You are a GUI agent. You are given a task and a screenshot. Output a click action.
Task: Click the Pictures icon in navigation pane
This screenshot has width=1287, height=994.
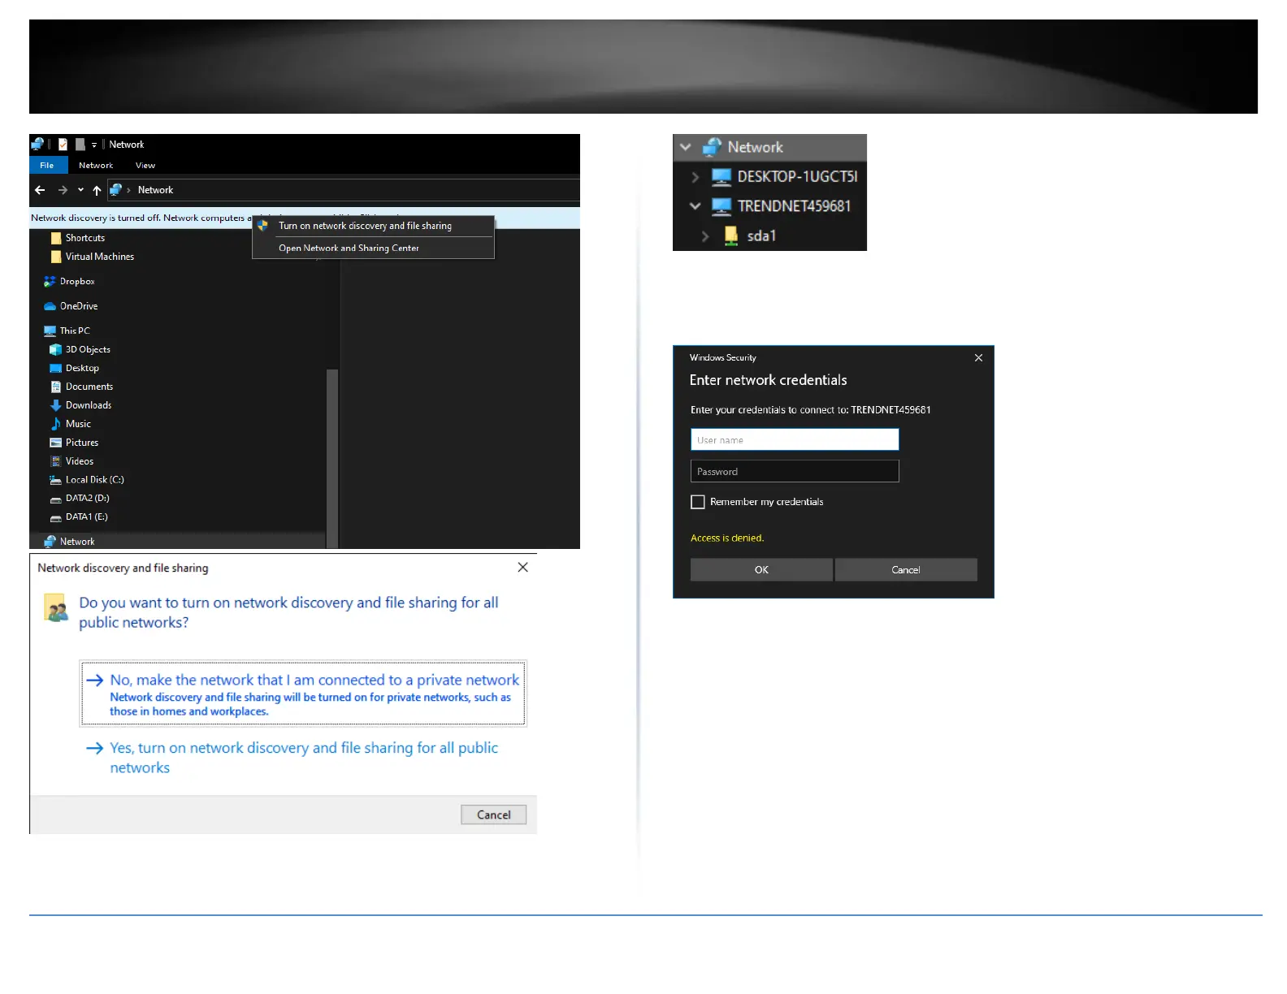56,443
